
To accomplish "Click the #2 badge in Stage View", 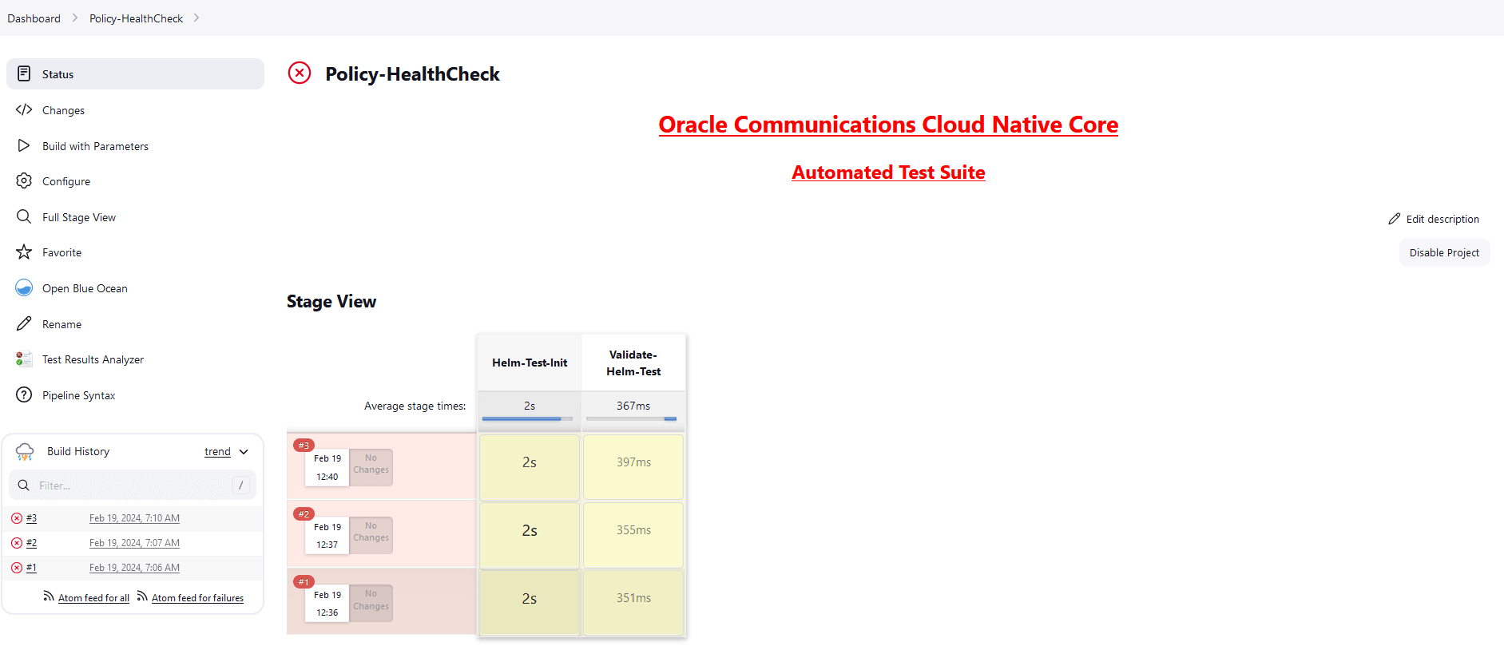I will [304, 513].
